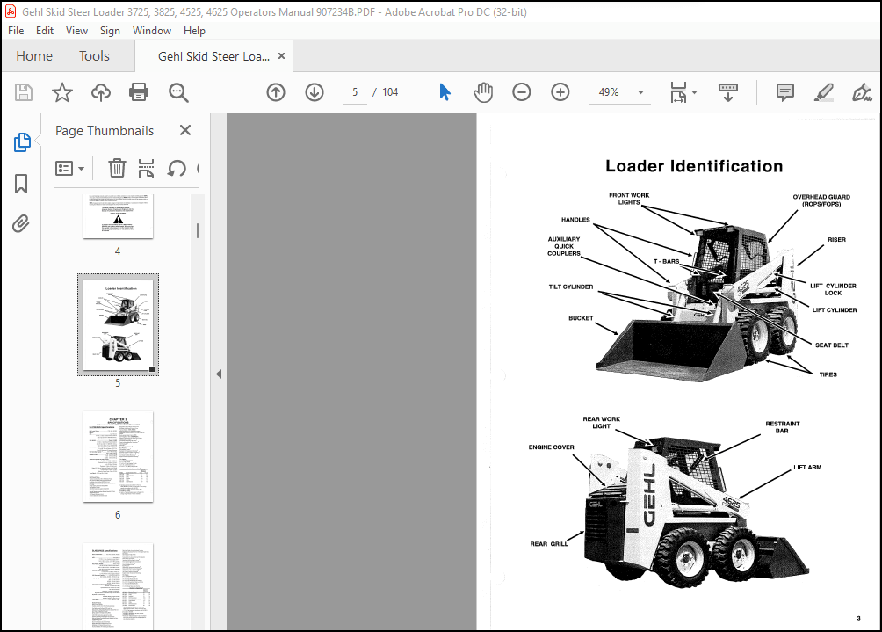Activate the Highlight text tool

tap(823, 91)
